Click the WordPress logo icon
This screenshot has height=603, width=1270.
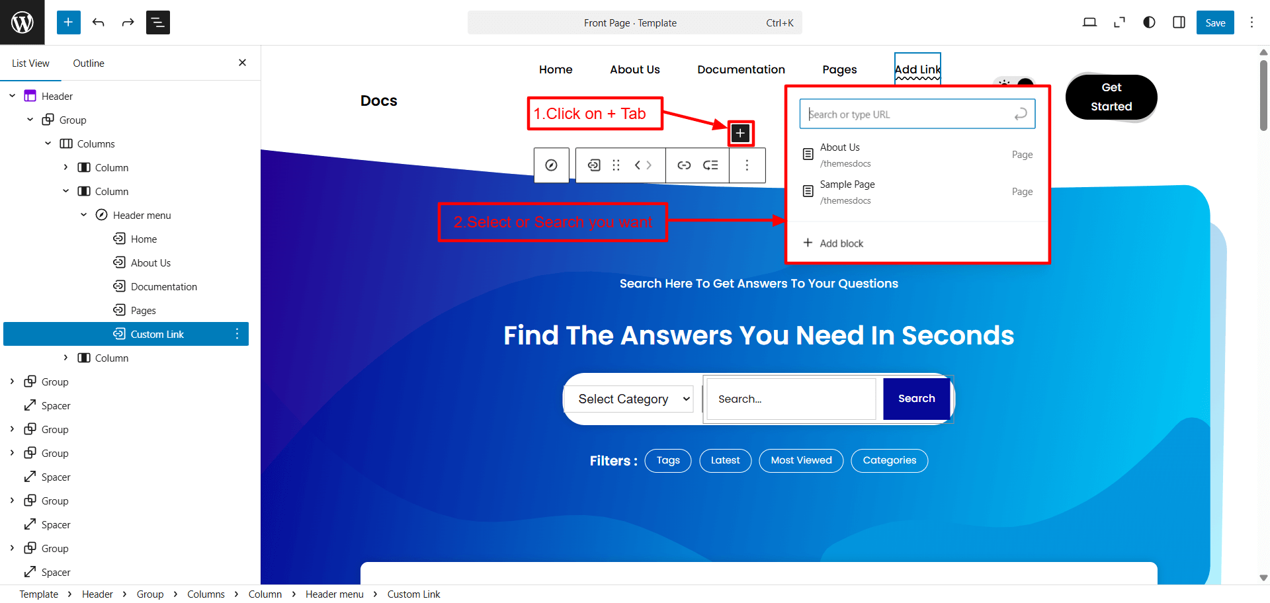point(22,22)
